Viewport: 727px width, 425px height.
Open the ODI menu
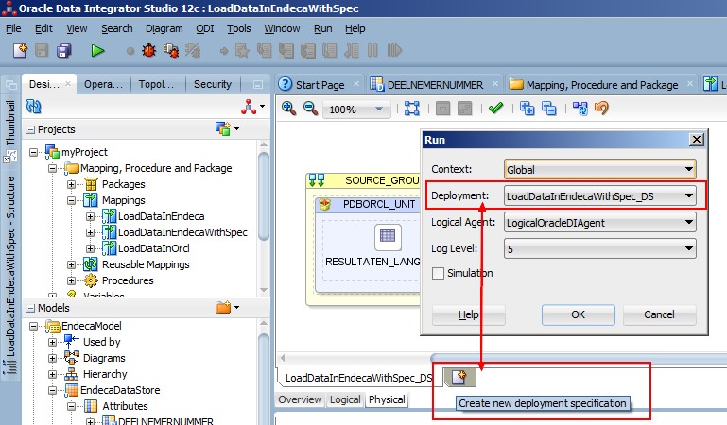click(x=204, y=28)
